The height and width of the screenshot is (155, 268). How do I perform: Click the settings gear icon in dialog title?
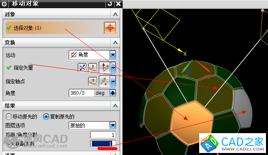coord(4,4)
